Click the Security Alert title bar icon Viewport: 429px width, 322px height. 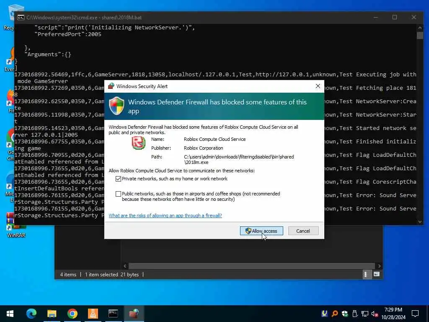pyautogui.click(x=111, y=86)
